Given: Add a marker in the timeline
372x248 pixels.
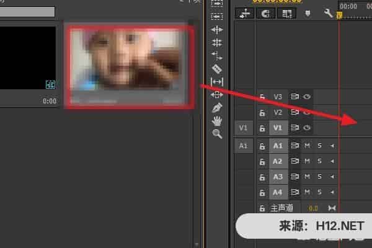Looking at the screenshot, I should pyautogui.click(x=308, y=13).
